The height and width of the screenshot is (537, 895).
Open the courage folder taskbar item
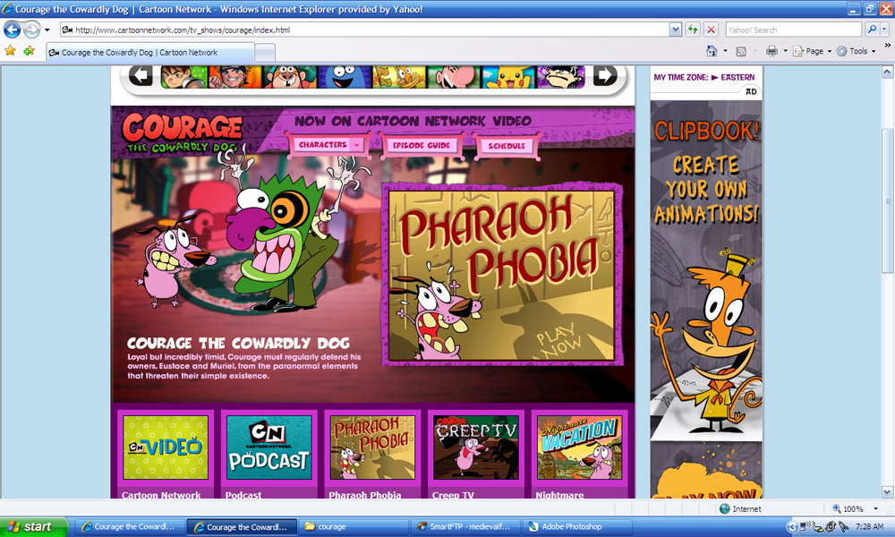(354, 527)
